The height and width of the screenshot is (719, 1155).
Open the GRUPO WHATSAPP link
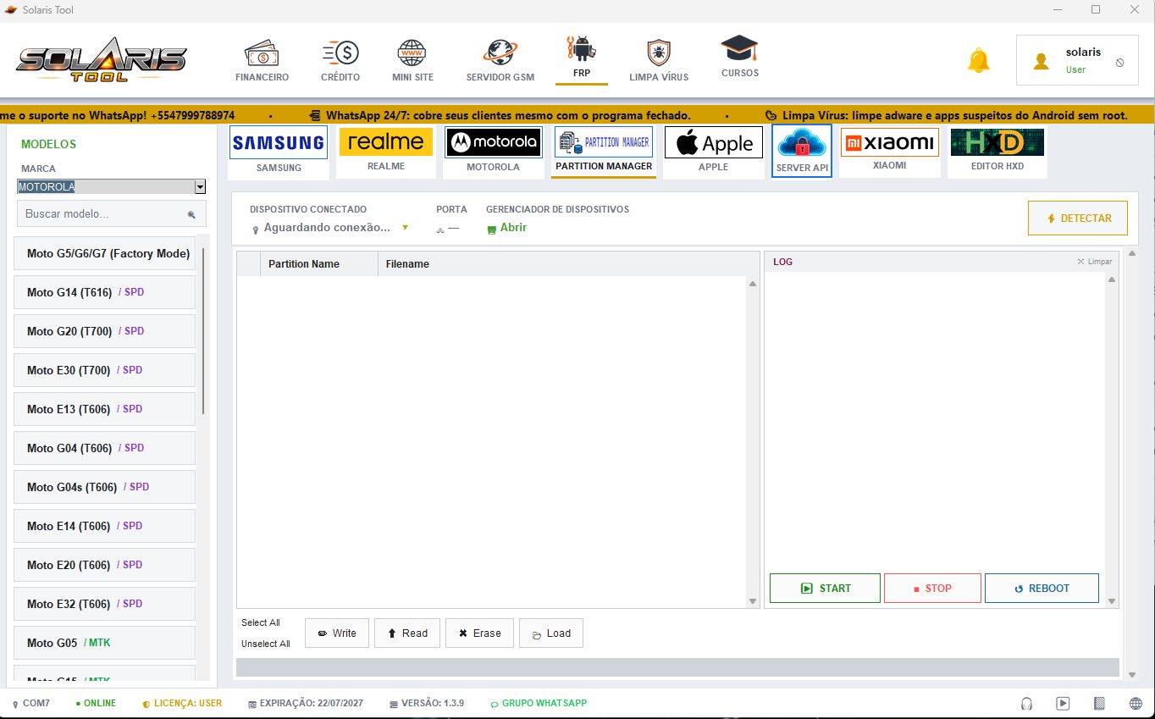(x=539, y=703)
